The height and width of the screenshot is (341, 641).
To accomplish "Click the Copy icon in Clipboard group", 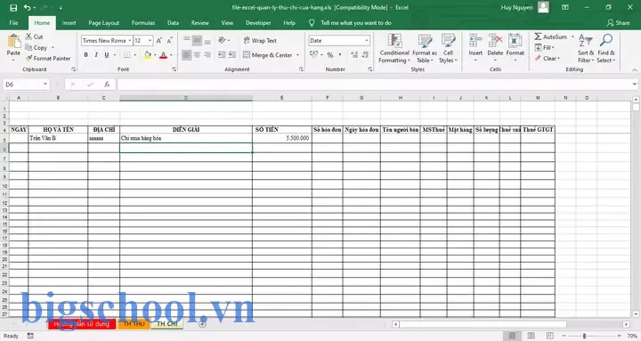I will click(x=28, y=47).
